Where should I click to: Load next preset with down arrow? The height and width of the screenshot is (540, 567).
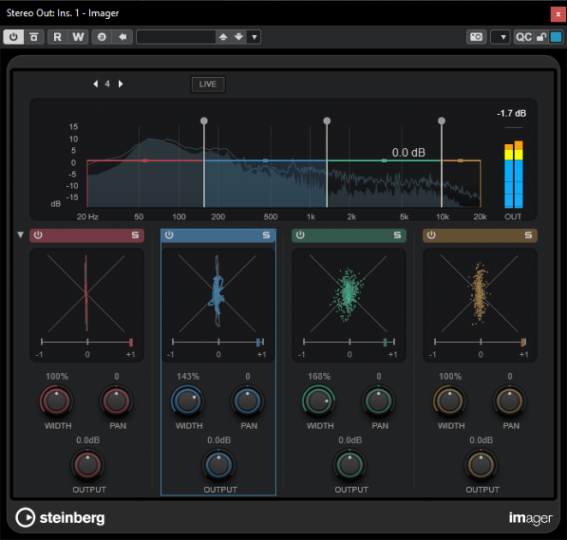coord(239,37)
